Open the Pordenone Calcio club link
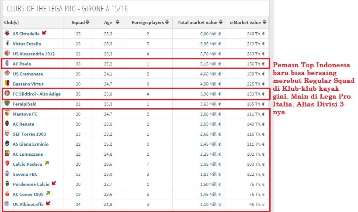358x212 pixels. (31, 184)
